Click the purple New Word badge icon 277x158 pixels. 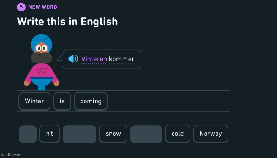(x=21, y=7)
